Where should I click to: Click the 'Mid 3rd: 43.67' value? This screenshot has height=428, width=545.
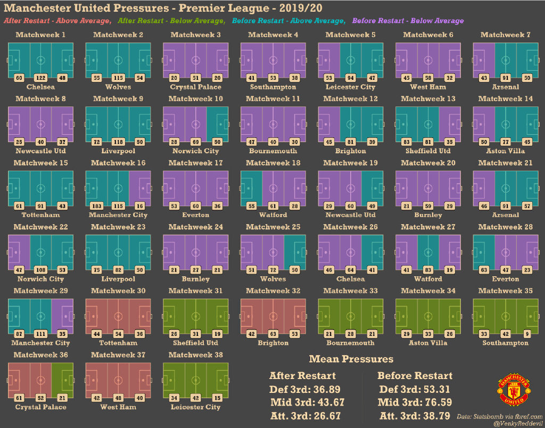click(x=308, y=402)
